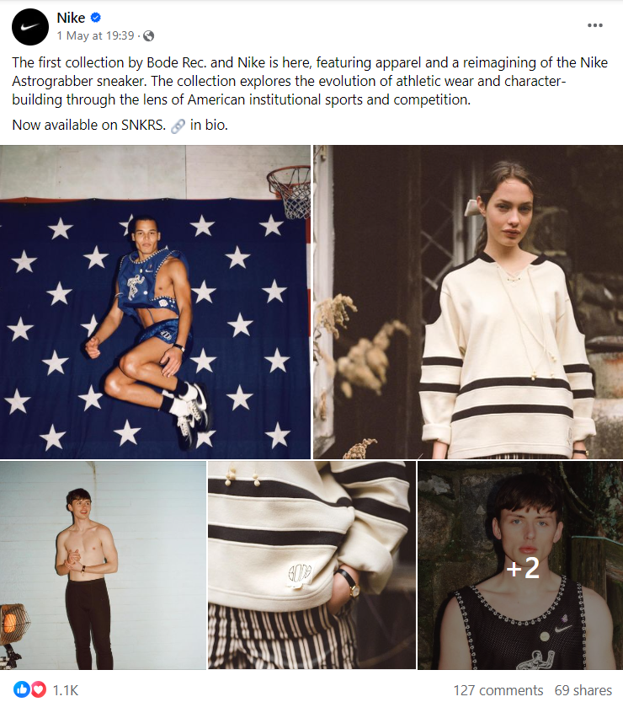Click the Bode embroidered patch on sweater
Screen dimensions: 623x702
pyautogui.click(x=299, y=575)
